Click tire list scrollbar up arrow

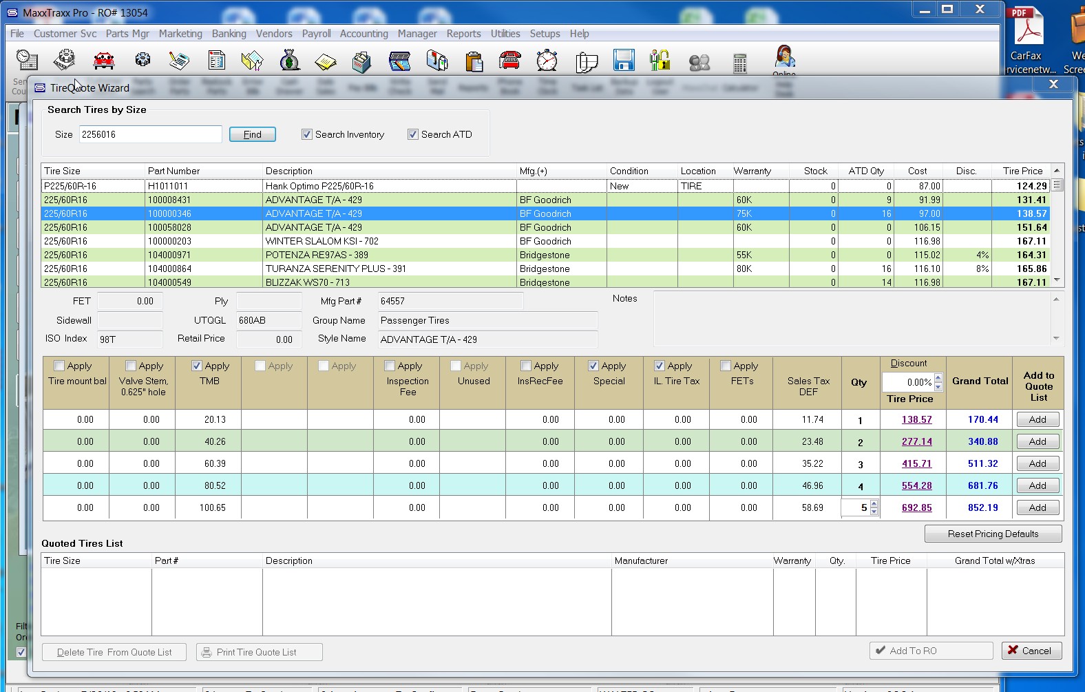coord(1057,170)
